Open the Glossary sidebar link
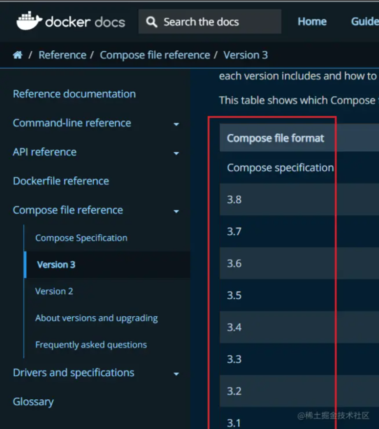Screen dimensions: 379x429 tap(33, 402)
